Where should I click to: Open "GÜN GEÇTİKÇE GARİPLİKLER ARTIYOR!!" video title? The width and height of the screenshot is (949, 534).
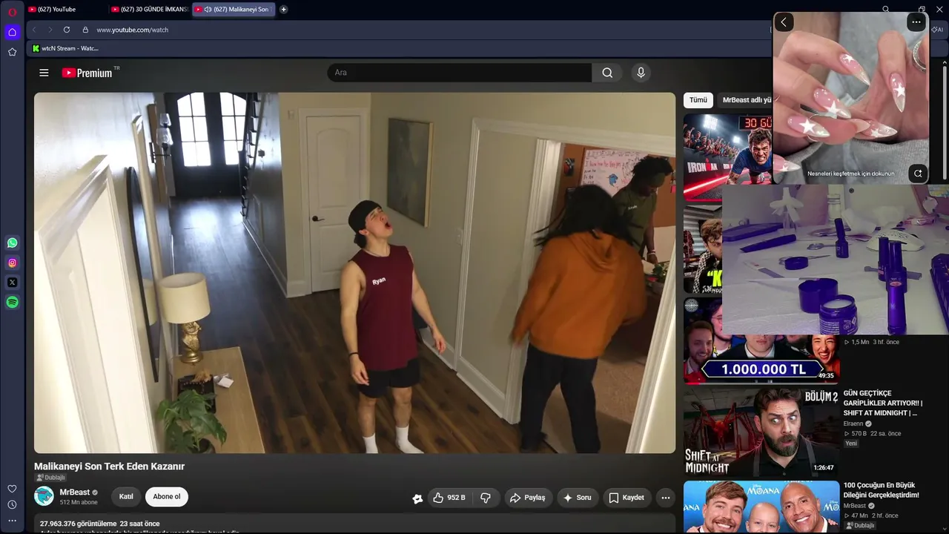click(883, 403)
